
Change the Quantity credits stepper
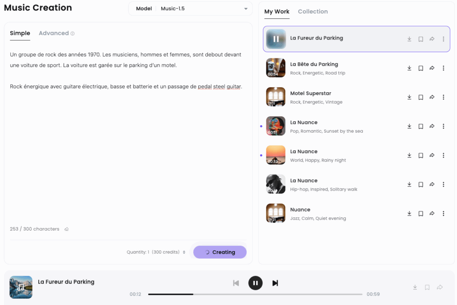184,252
